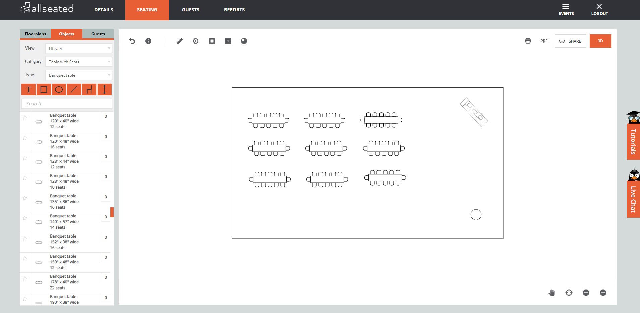Screen dimensions: 640x313
Task: Star the 120" x 40" banquet table
Action: pyautogui.click(x=25, y=118)
